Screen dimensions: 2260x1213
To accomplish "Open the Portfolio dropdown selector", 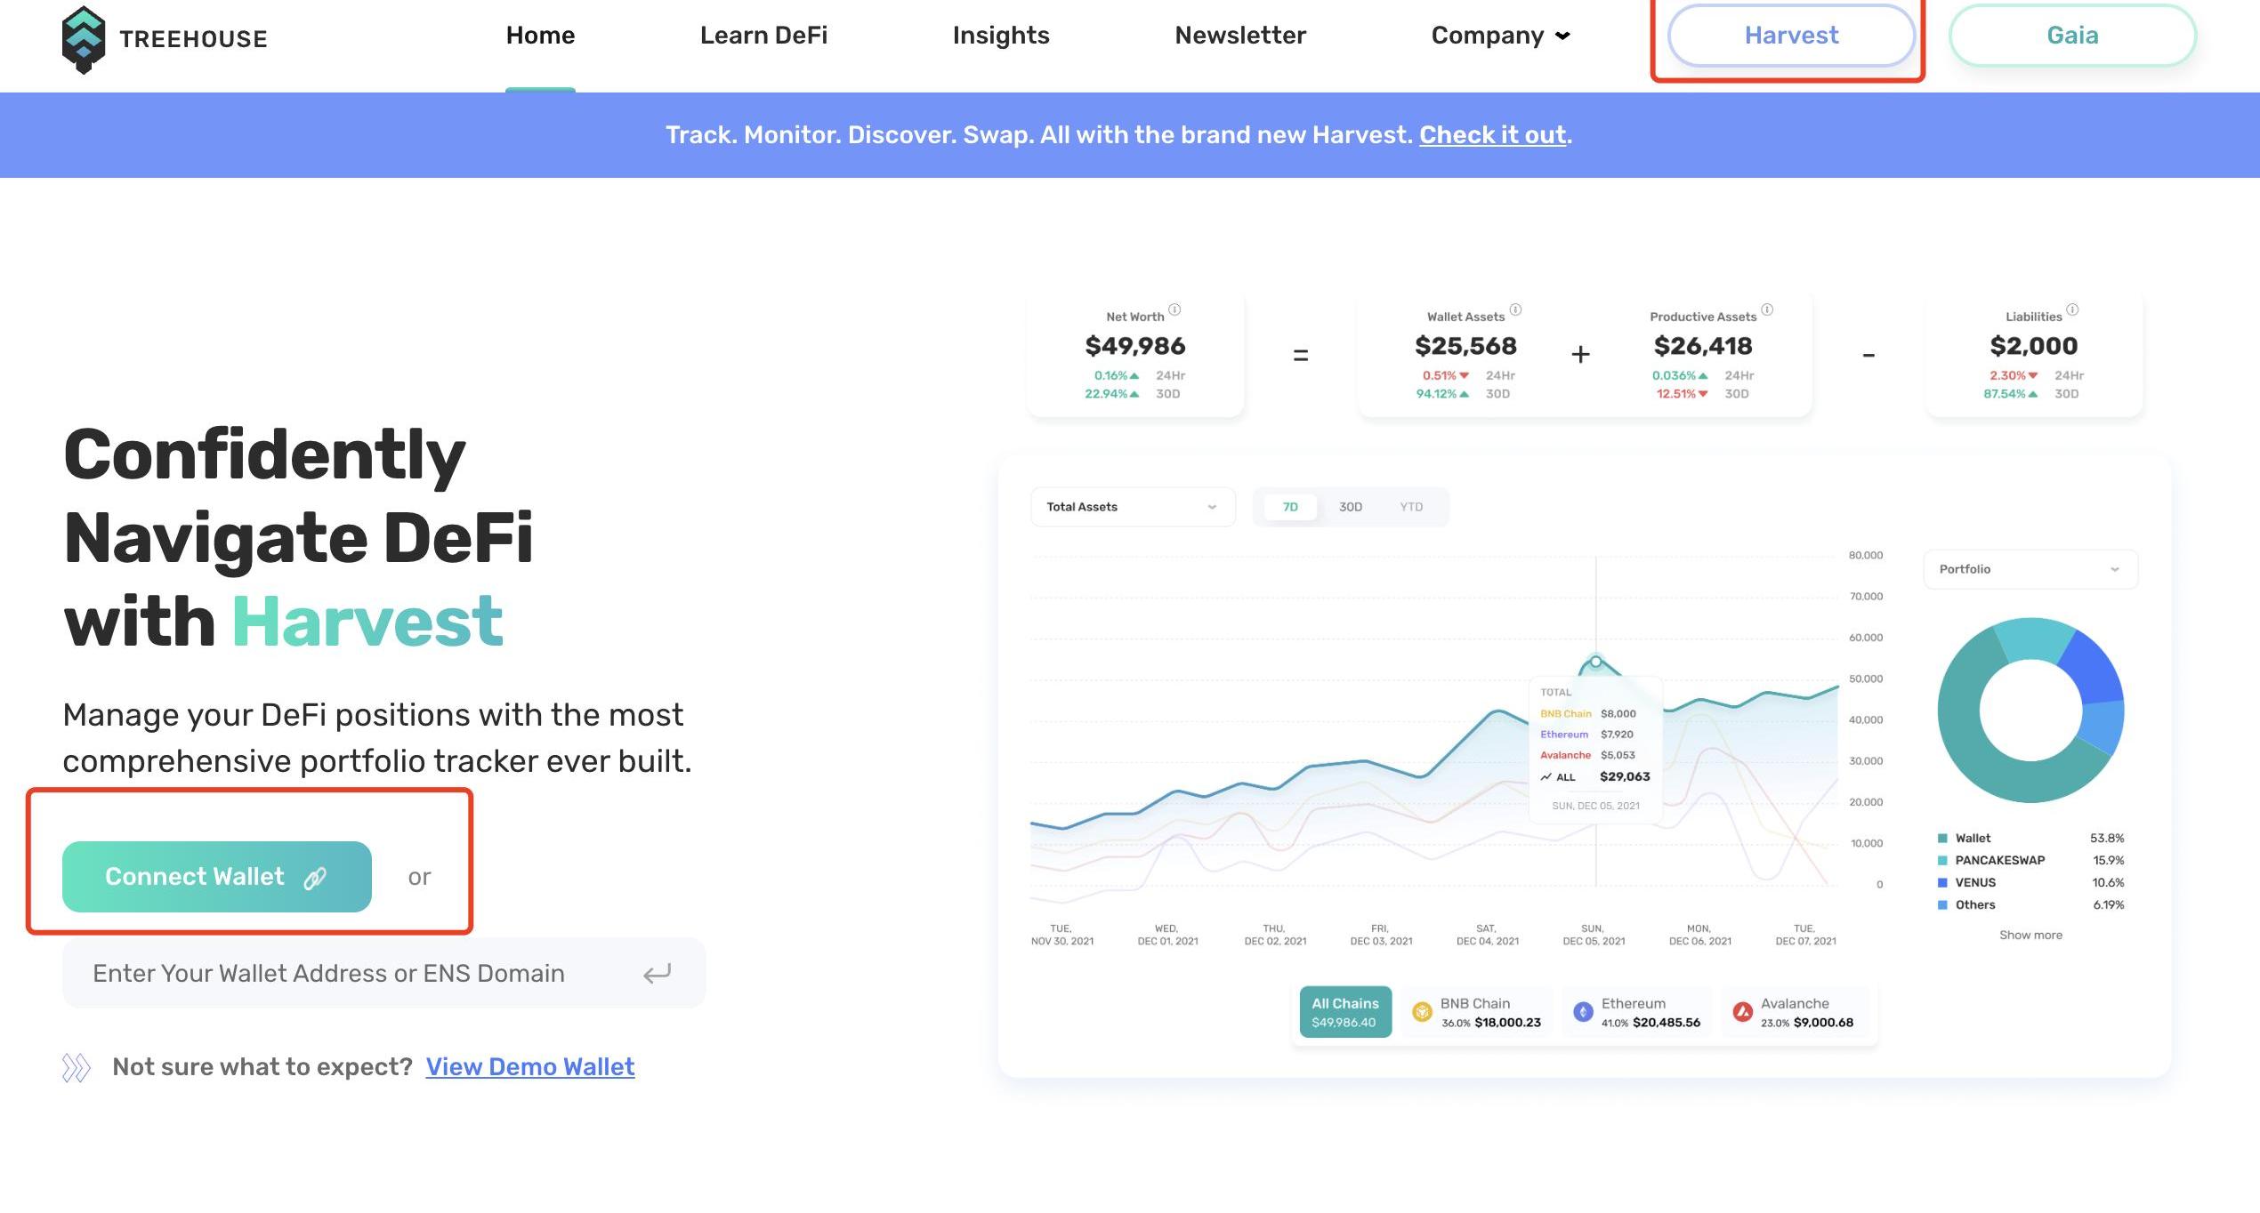I will click(2030, 569).
